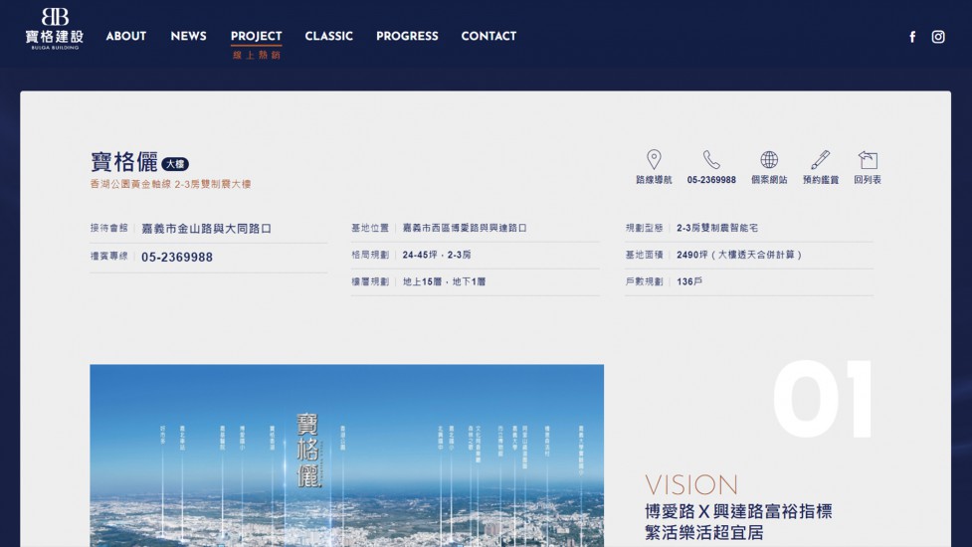Click the 嘉義市西區博愛路與興達路口 location text

click(x=465, y=228)
